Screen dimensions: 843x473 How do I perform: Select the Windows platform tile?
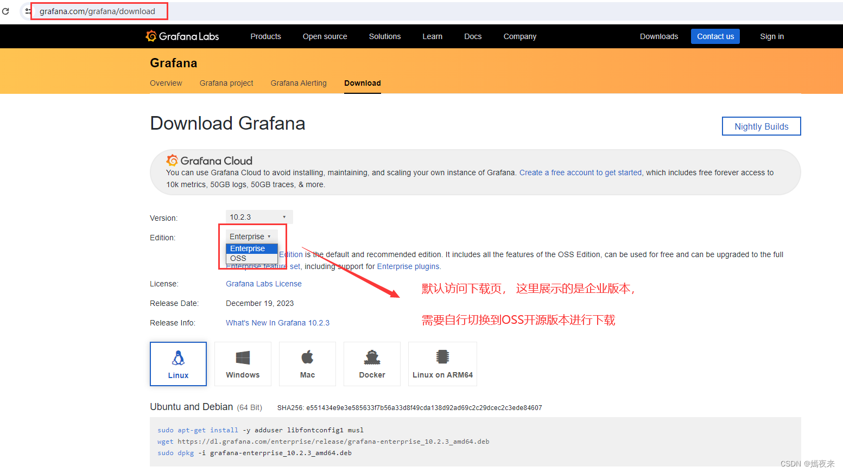(x=243, y=364)
